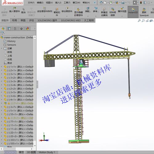154x154 pixels.
Task: Toggle Instant3D mode
Action: [133, 12]
